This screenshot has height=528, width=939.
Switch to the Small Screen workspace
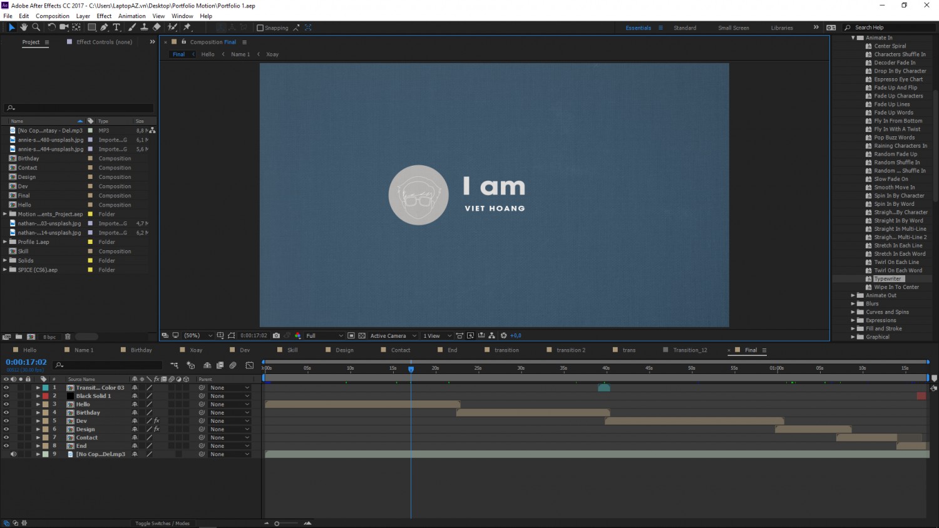pyautogui.click(x=734, y=28)
